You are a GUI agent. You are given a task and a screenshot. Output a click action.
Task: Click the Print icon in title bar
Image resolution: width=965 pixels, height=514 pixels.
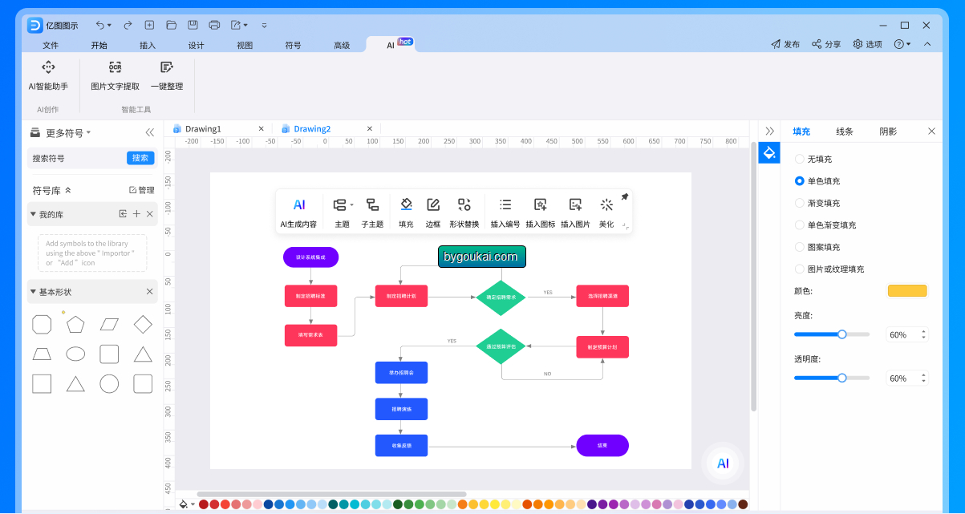[x=214, y=25]
